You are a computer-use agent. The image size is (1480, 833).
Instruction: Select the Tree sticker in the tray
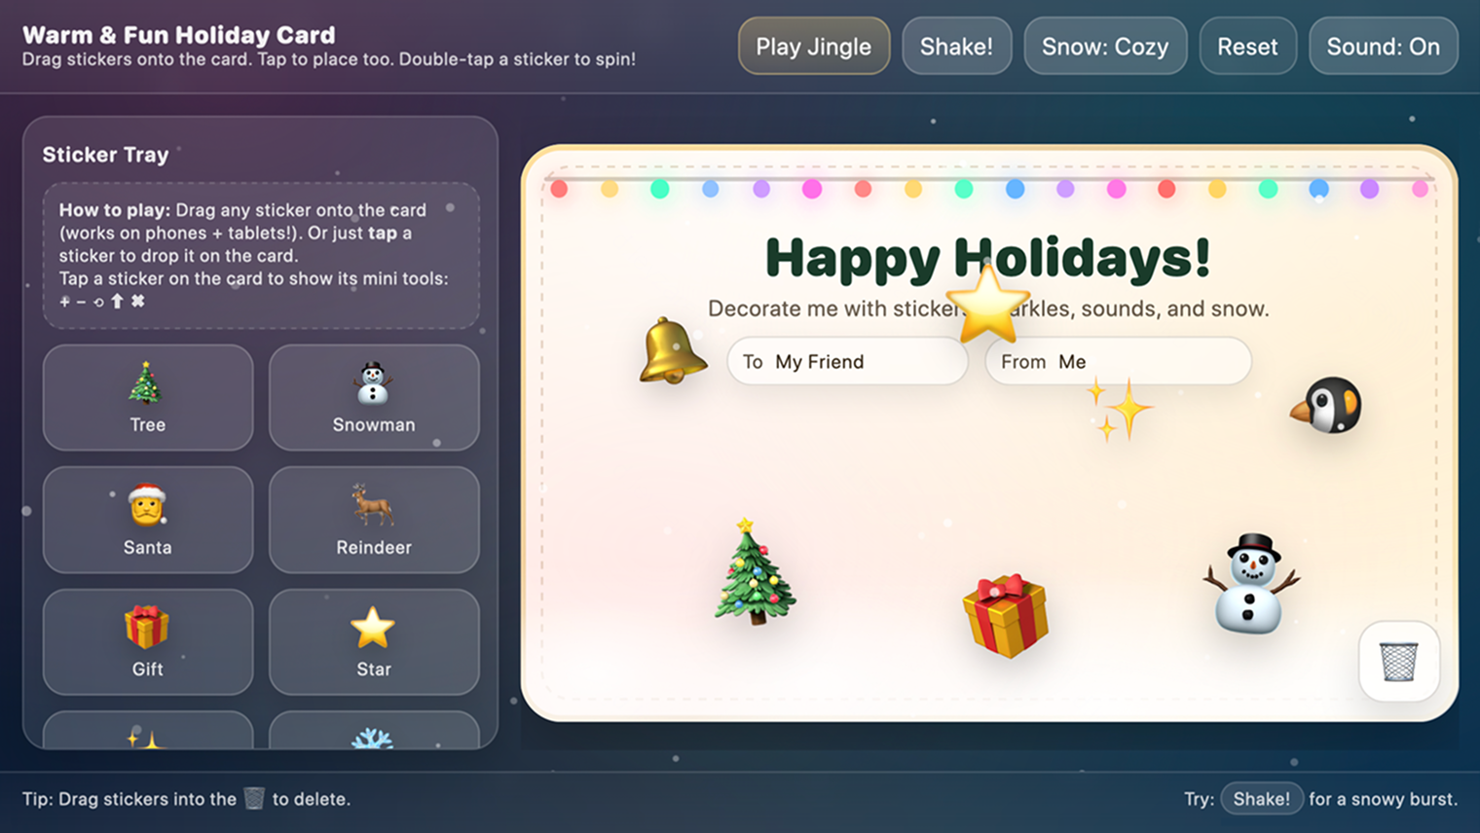tap(148, 397)
